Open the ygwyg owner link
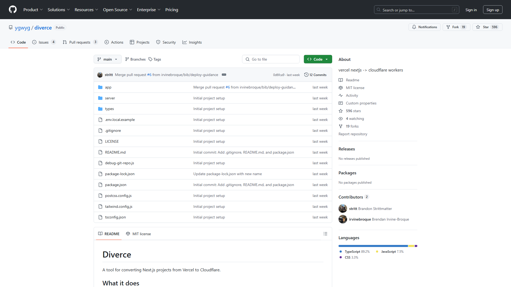This screenshot has width=511, height=287. [22, 28]
